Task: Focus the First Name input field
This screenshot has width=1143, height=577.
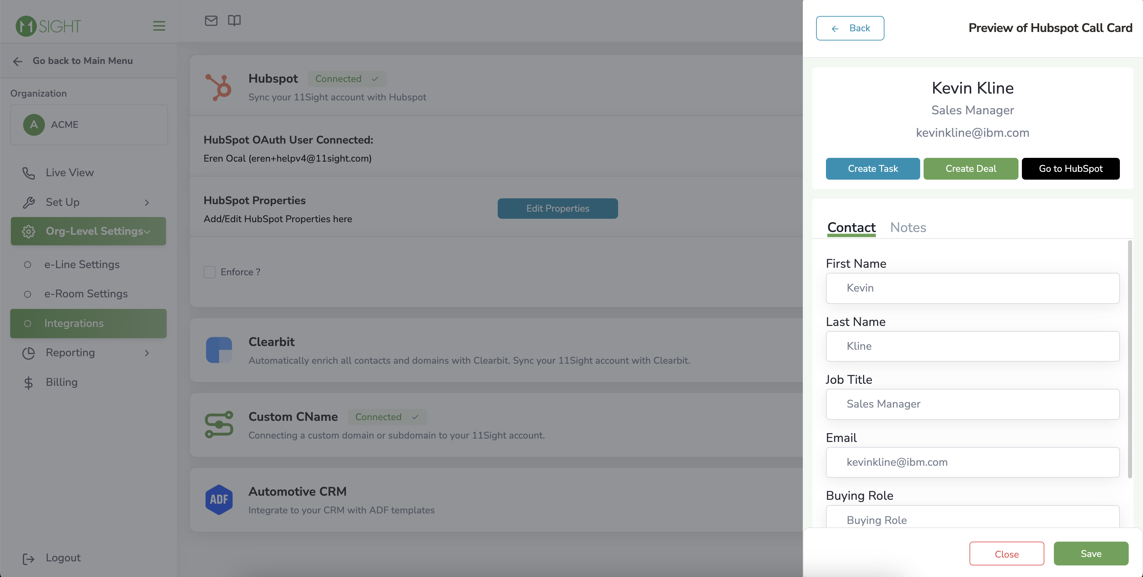Action: point(972,288)
